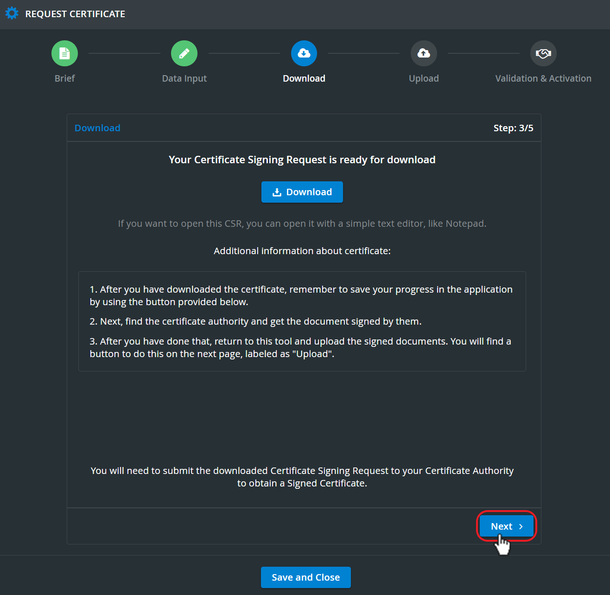Select the Data Input pencil icon
610x595 pixels.
pos(184,53)
